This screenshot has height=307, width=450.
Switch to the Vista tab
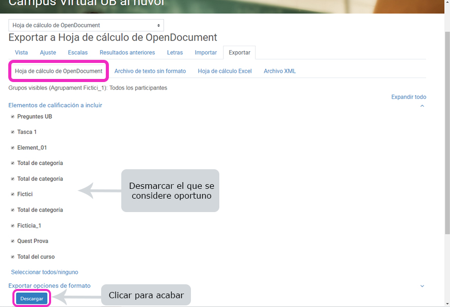tap(21, 53)
